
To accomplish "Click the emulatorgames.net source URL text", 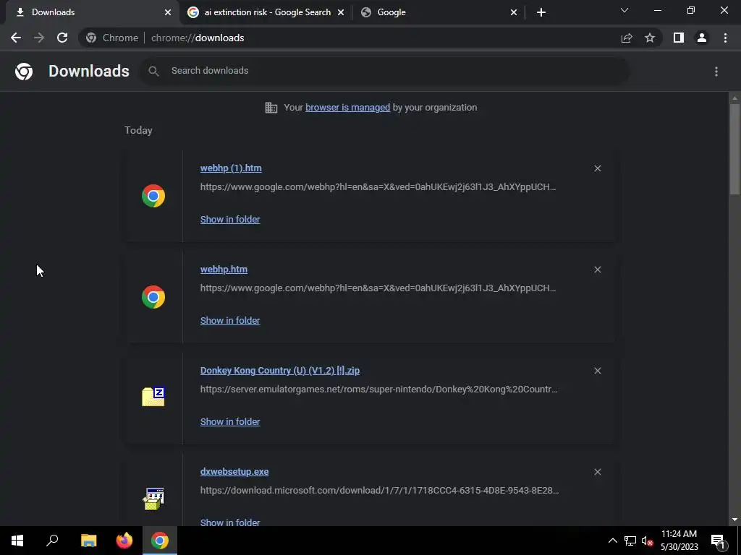I will (x=379, y=390).
